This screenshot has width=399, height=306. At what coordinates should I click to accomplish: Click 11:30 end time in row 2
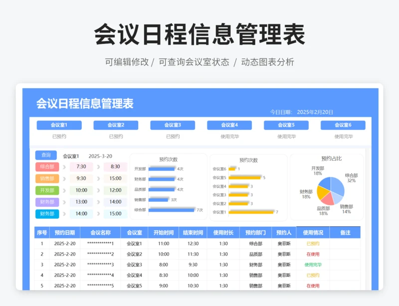[193, 254]
